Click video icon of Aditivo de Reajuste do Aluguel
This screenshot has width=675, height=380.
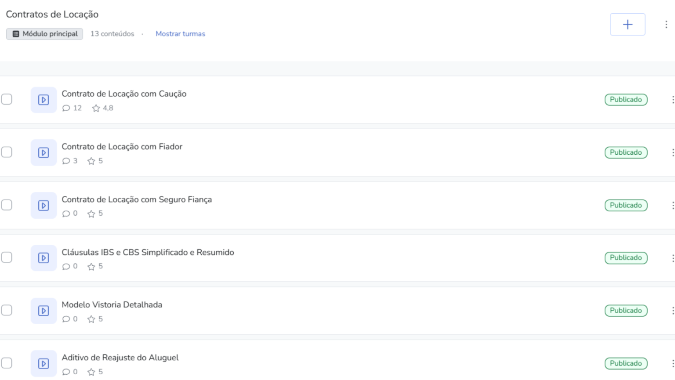click(44, 363)
